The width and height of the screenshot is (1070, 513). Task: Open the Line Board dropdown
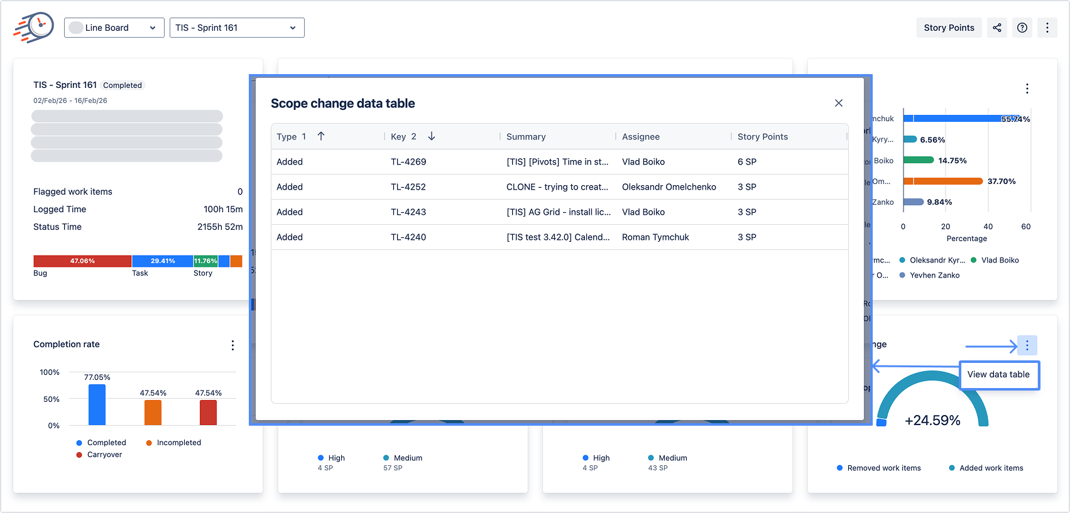(114, 28)
